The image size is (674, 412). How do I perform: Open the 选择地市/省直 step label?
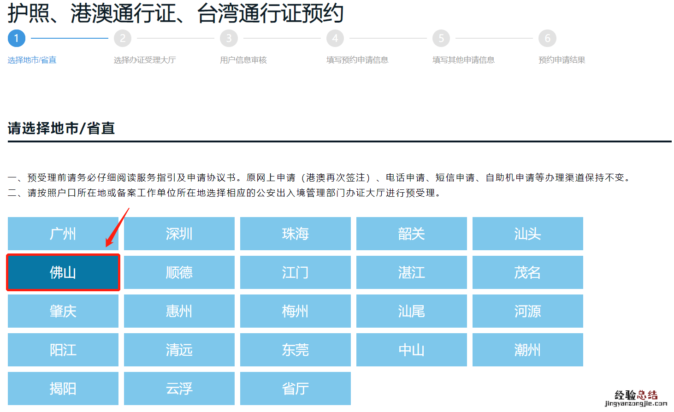pyautogui.click(x=32, y=60)
